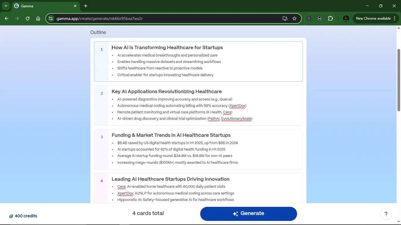Open the K extension icon
The height and width of the screenshot is (225, 401).
click(309, 18)
